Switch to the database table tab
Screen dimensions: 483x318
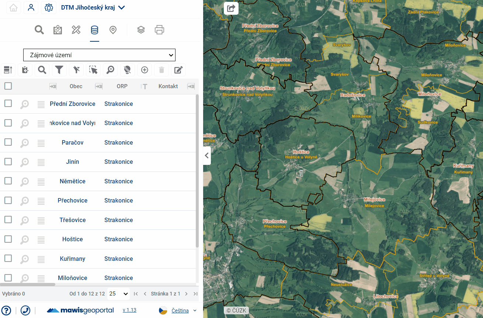coord(94,30)
